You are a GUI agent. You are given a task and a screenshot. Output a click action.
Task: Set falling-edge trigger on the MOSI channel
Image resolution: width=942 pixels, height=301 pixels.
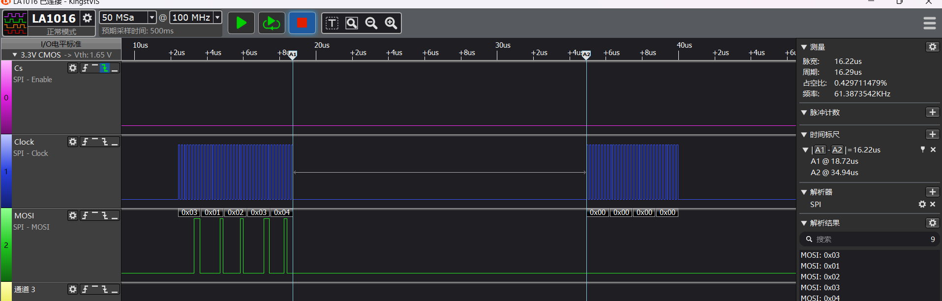click(x=105, y=215)
